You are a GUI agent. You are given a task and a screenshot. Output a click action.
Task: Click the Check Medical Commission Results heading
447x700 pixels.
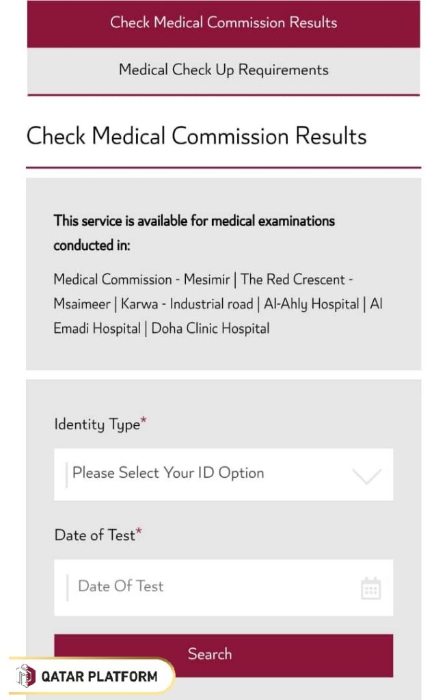[197, 136]
